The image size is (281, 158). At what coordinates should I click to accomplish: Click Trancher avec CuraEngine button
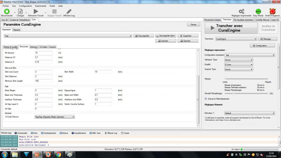(x=231, y=28)
